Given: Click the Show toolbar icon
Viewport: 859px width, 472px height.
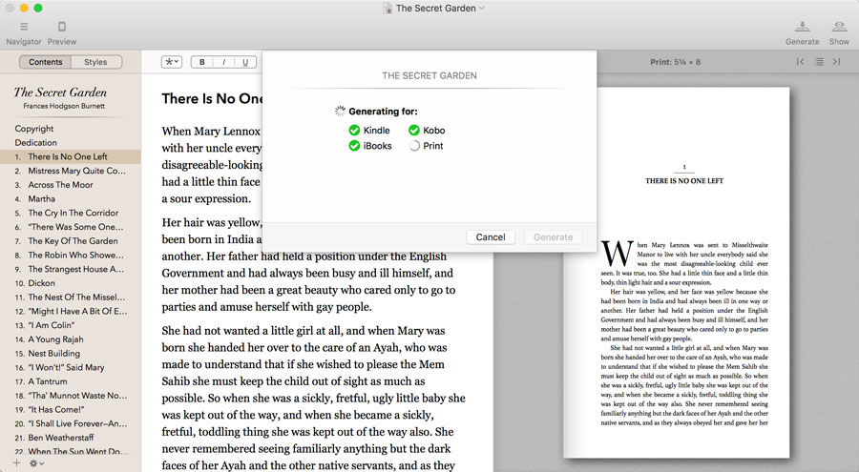Looking at the screenshot, I should tap(839, 27).
